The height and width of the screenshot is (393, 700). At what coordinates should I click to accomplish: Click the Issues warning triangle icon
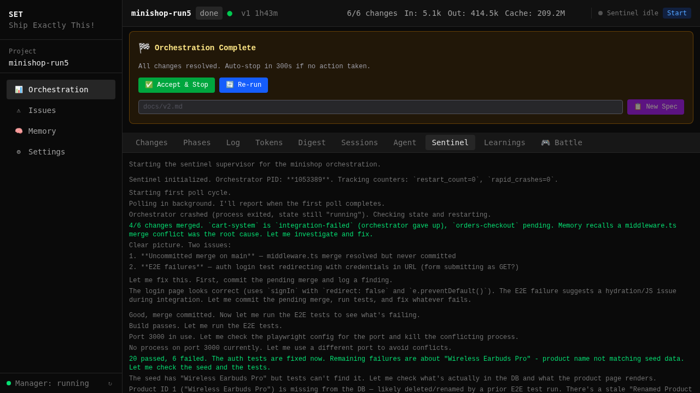tap(17, 110)
